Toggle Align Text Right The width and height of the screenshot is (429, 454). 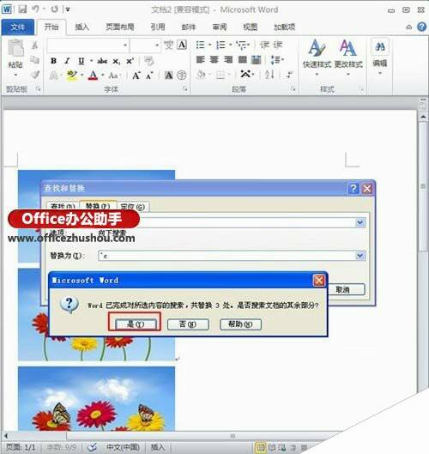(228, 60)
